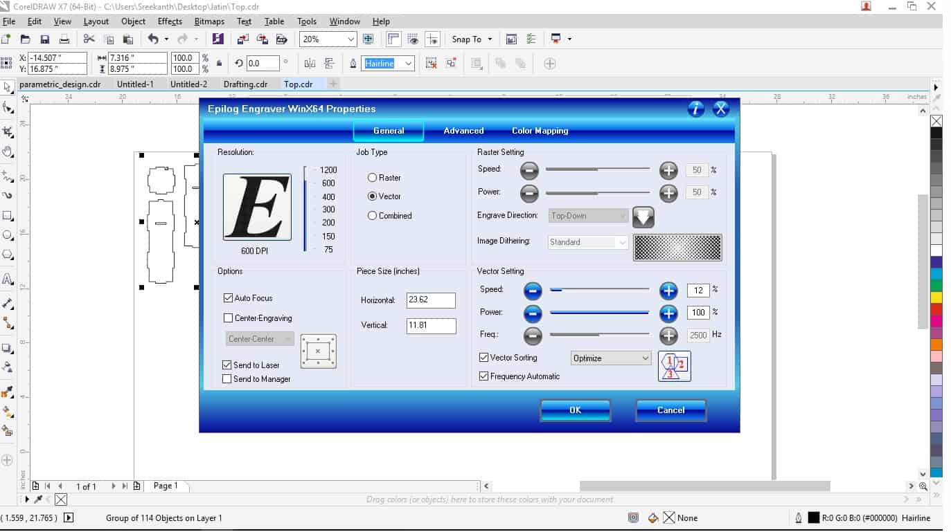Viewport: 951px width, 532px height.
Task: Click the Open folder icon
Action: (x=26, y=39)
